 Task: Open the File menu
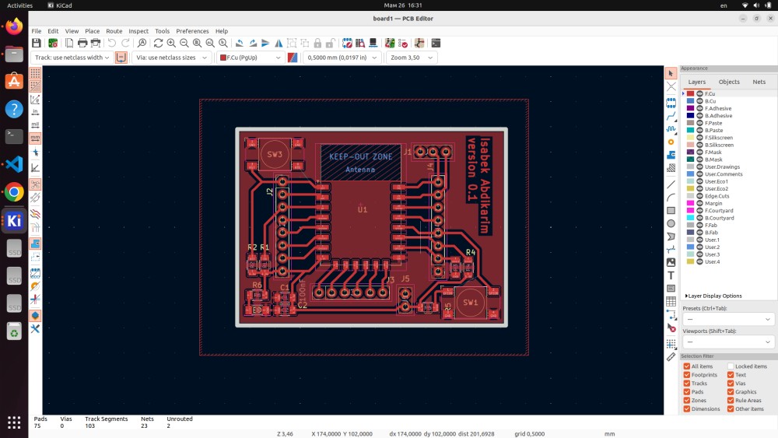37,31
